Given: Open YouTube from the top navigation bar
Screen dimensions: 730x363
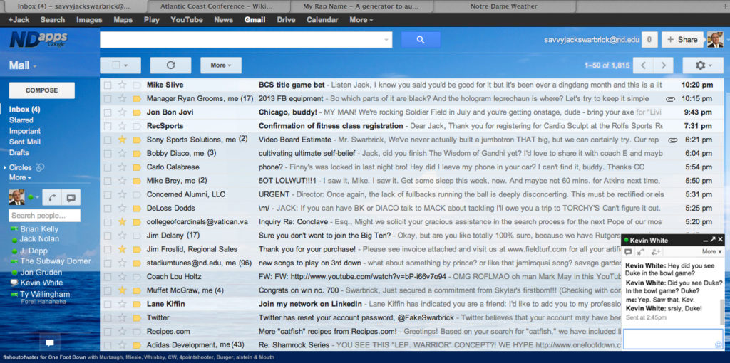Looking at the screenshot, I should click(x=186, y=20).
